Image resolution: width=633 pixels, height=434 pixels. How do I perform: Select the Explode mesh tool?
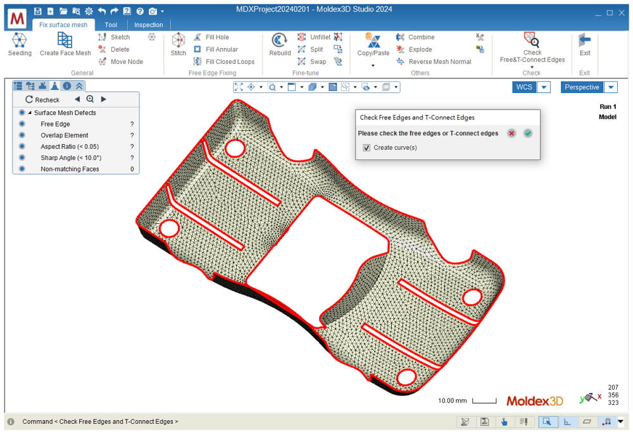(414, 49)
